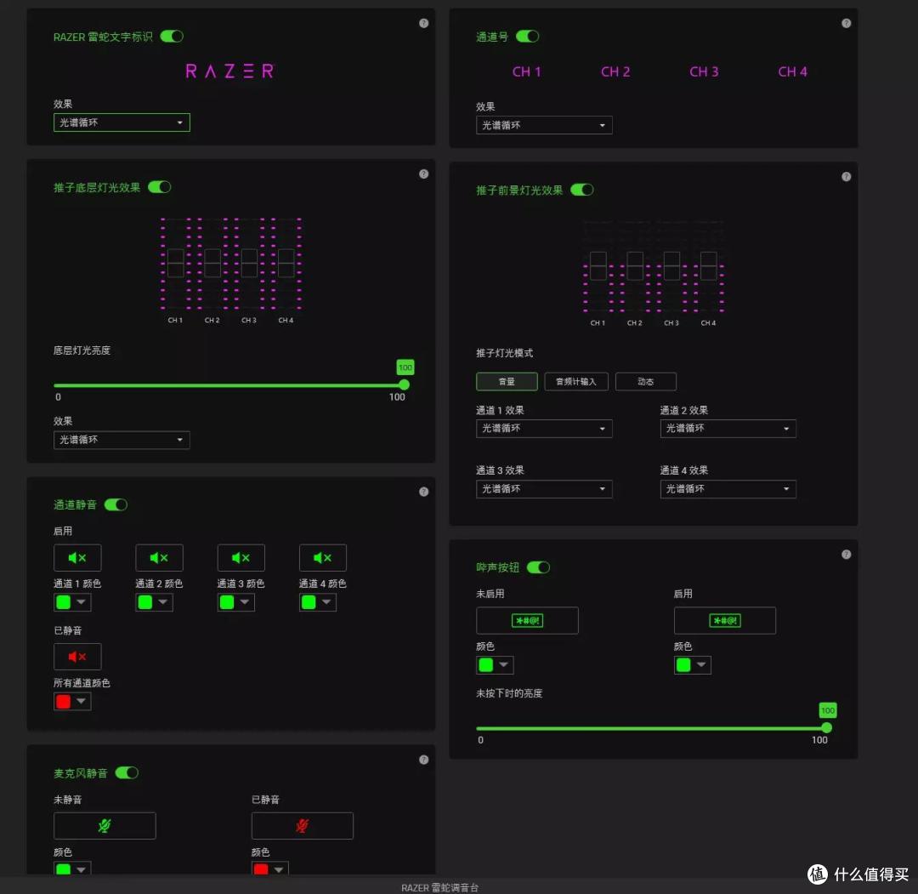
Task: Pick 启用 bleep 颜色 swatch
Action: coord(683,665)
